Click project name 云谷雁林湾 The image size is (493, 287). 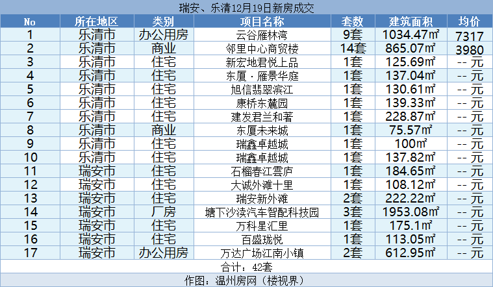coord(262,35)
